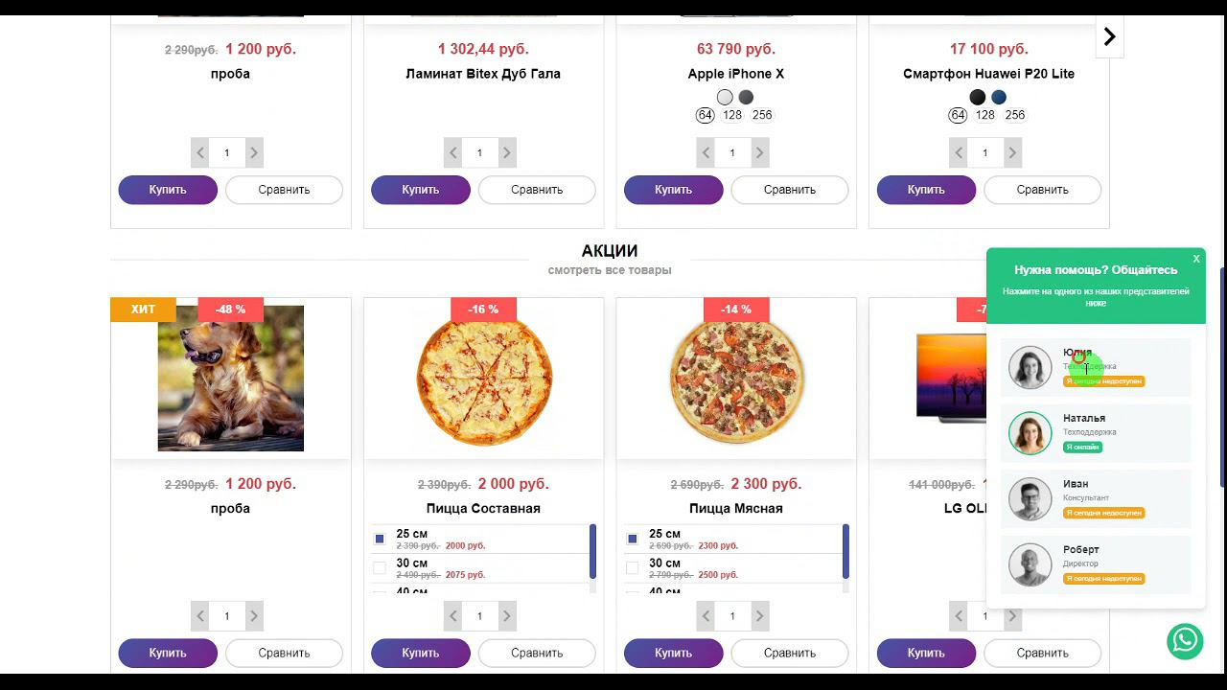This screenshot has height=690, width=1227.
Task: Increase quantity for Apple iPhone X
Action: tap(759, 152)
